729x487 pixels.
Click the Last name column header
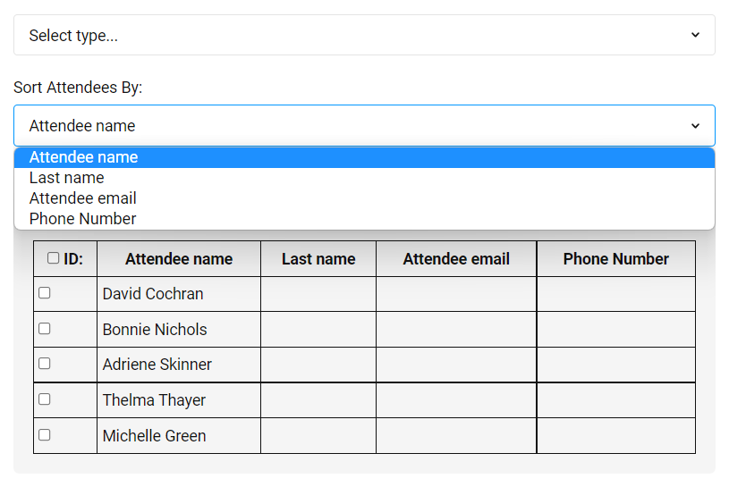click(318, 259)
